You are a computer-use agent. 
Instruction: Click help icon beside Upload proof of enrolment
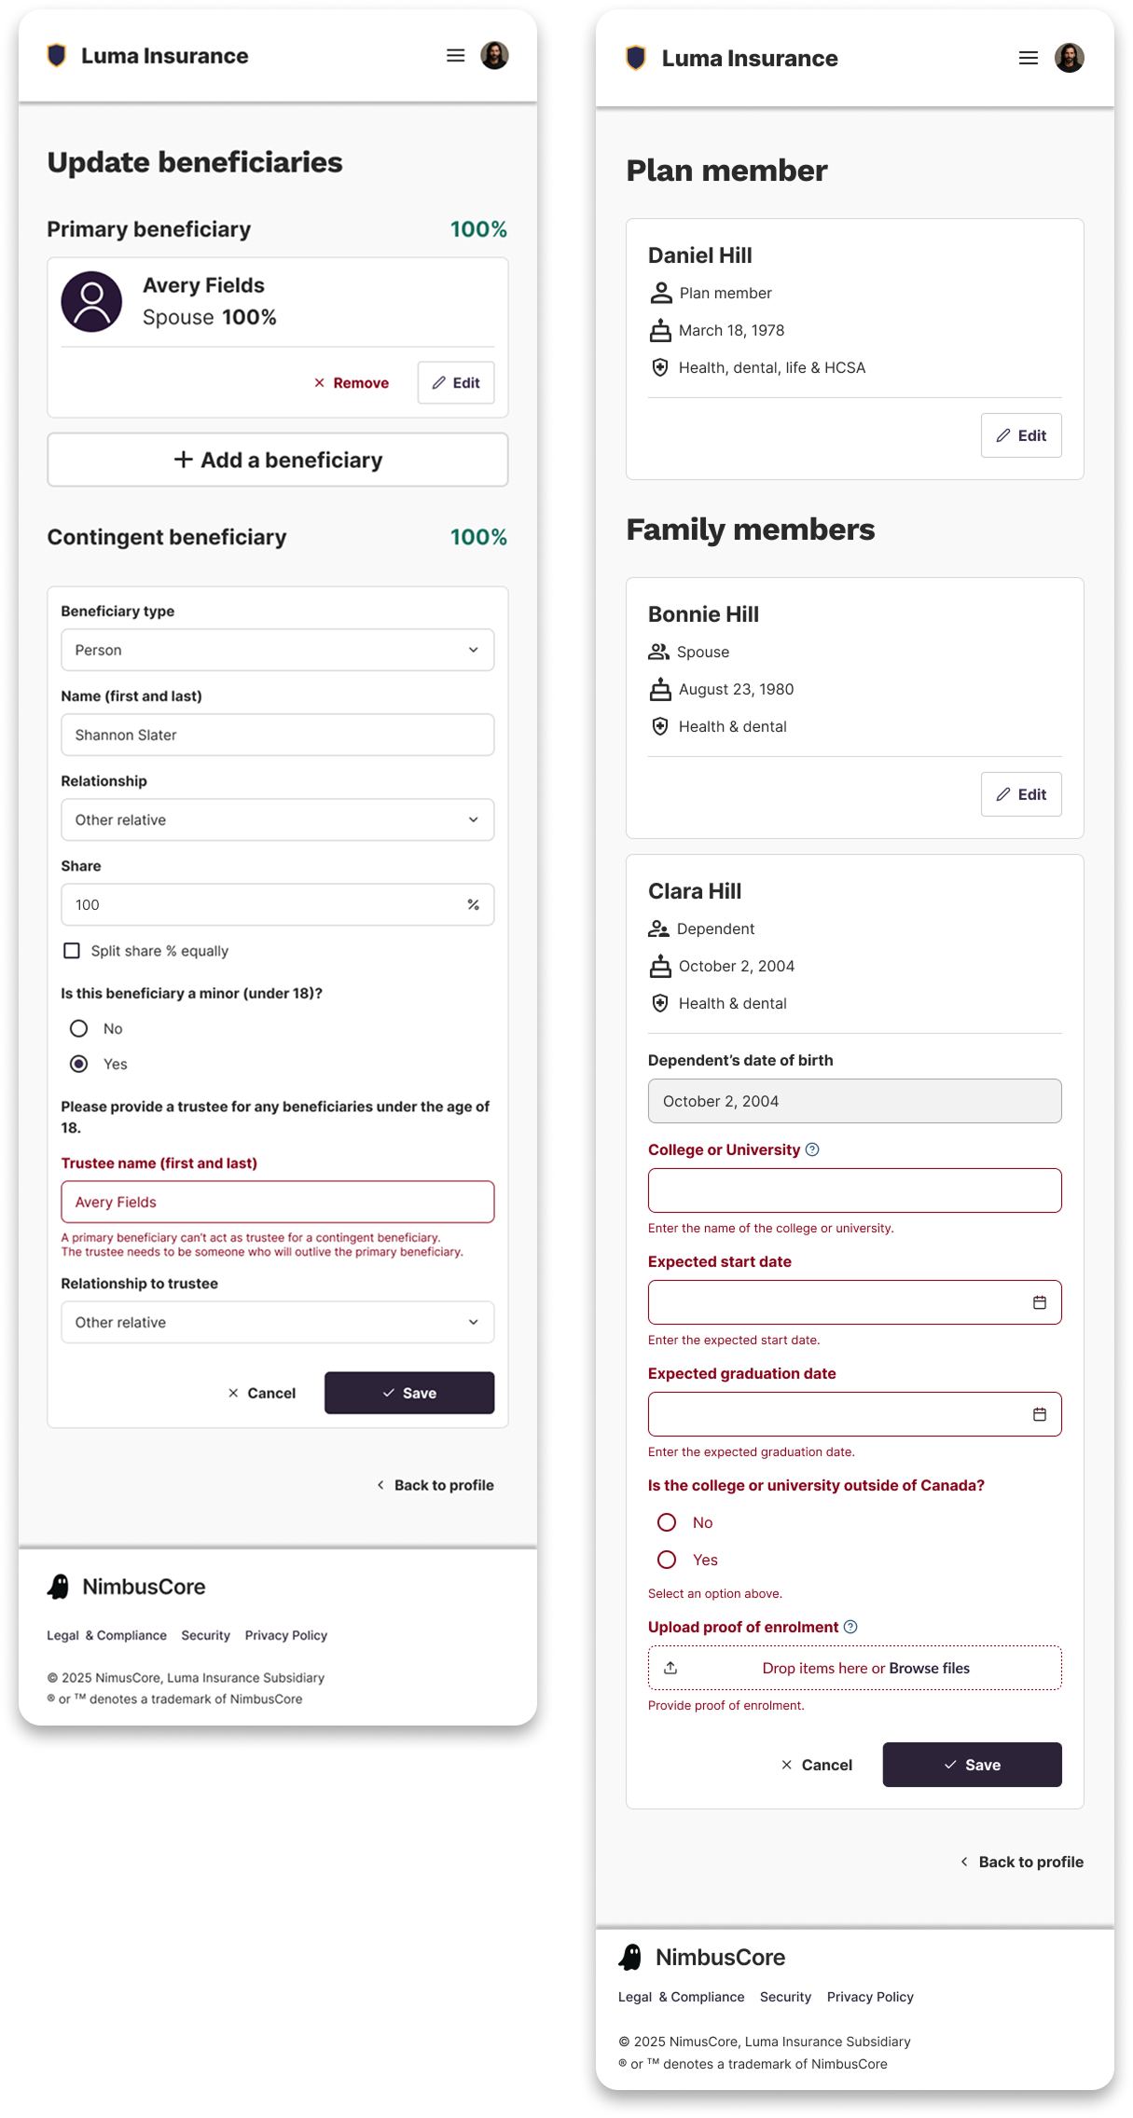[850, 1627]
